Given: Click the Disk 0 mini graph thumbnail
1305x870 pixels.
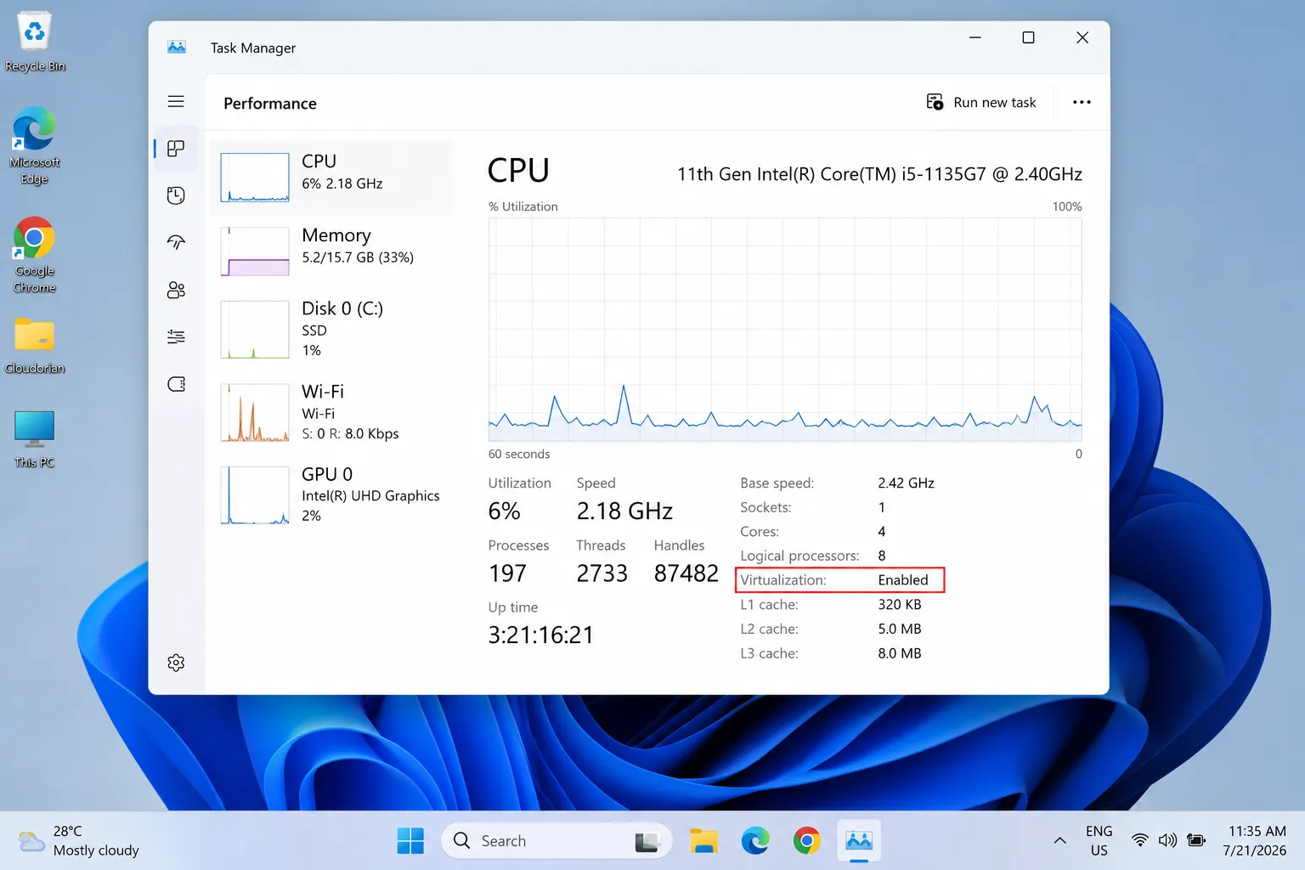Looking at the screenshot, I should (255, 330).
